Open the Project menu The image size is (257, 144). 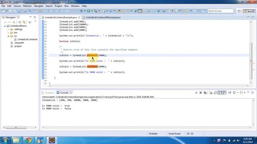(58, 6)
